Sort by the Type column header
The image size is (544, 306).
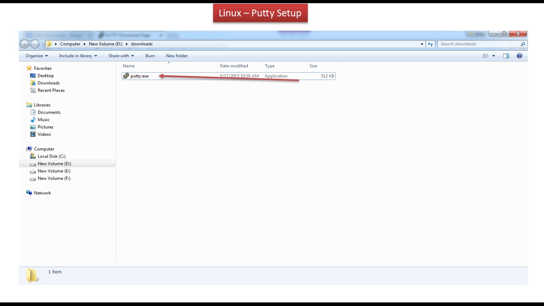coord(285,66)
